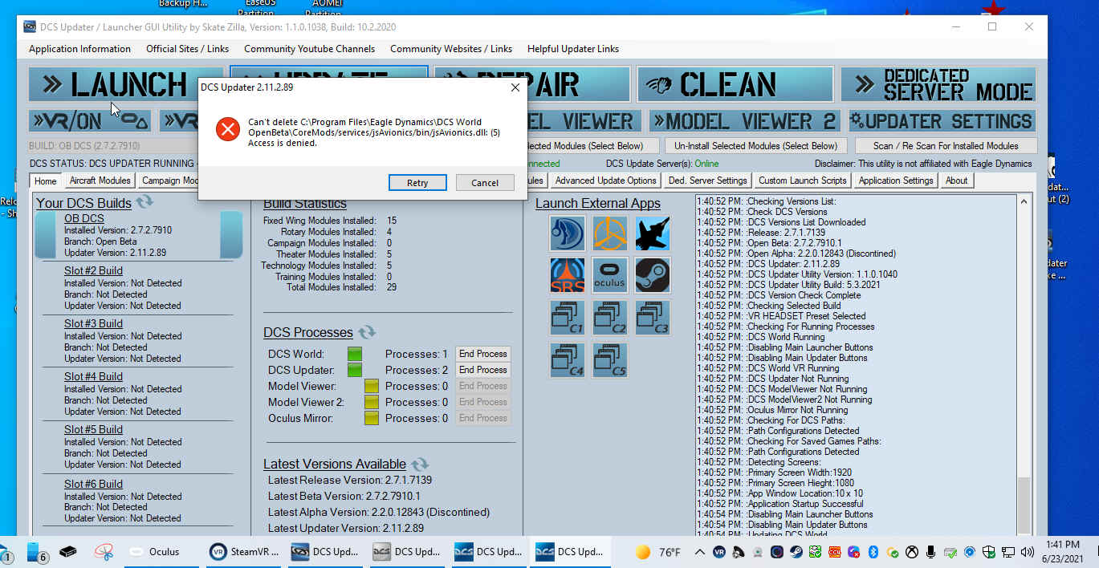Screen dimensions: 1099x568
Task: Open the Application Settings tab
Action: 896,181
